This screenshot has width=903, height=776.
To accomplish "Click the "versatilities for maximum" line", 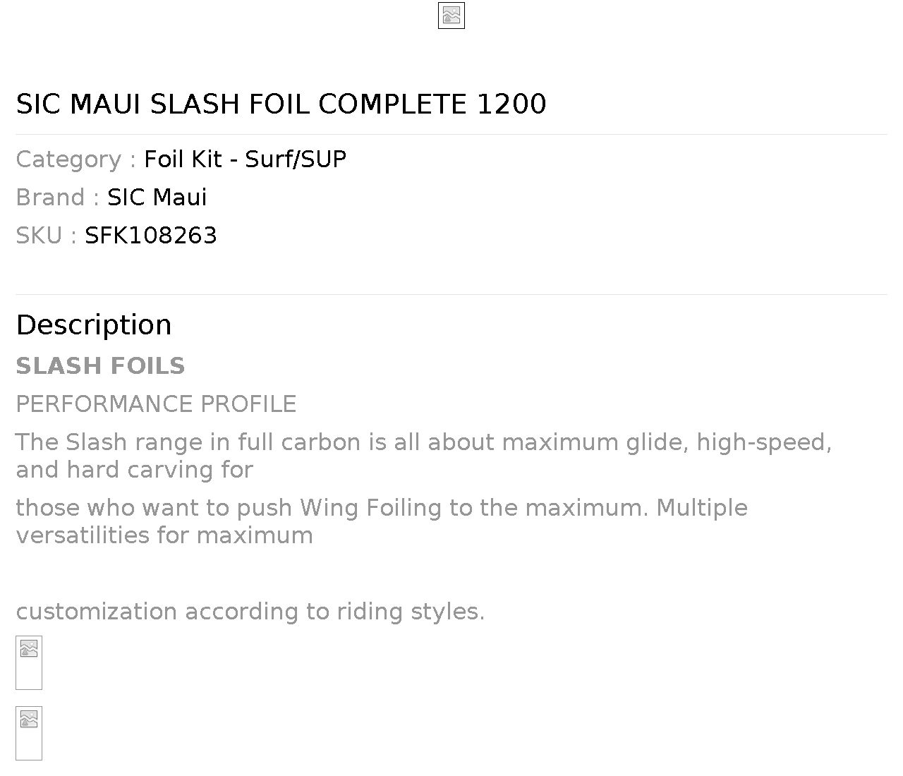I will click(x=164, y=535).
